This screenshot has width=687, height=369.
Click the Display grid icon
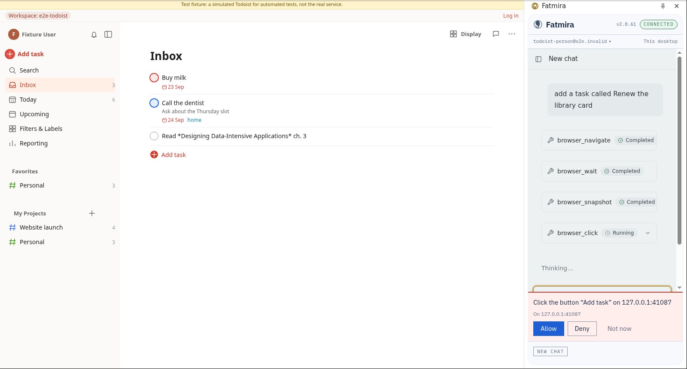coord(453,34)
